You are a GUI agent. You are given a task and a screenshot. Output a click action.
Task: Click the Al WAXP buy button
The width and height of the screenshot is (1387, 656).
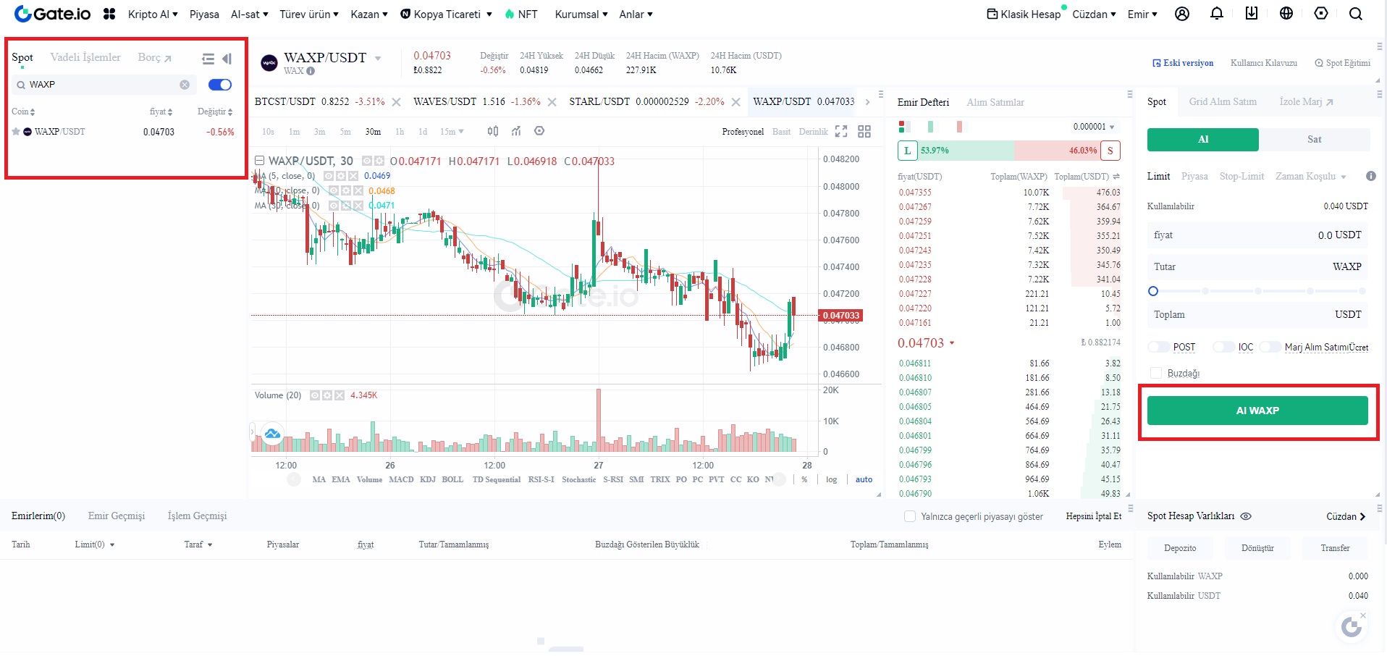pyautogui.click(x=1257, y=411)
